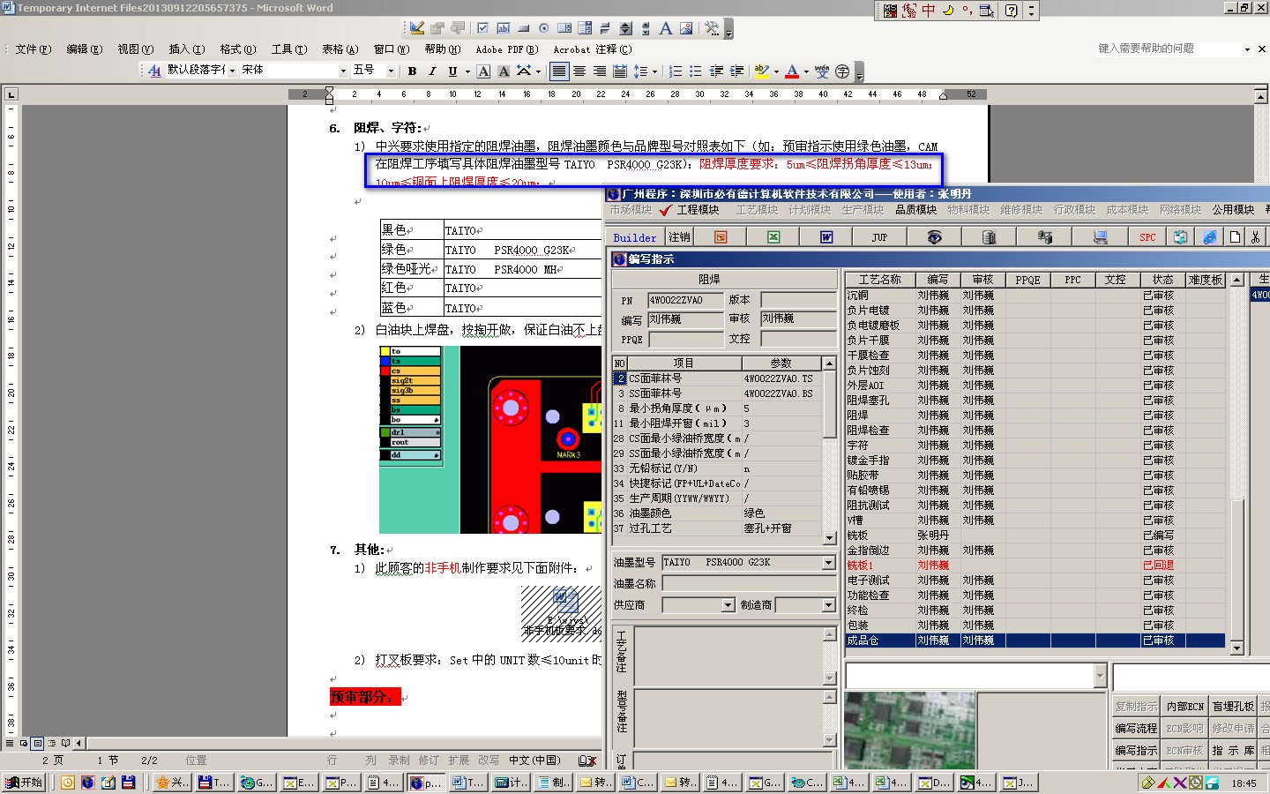Image resolution: width=1270 pixels, height=794 pixels.
Task: Click the Internet Explorer icon in Builder toolbar
Action: coord(1210,237)
